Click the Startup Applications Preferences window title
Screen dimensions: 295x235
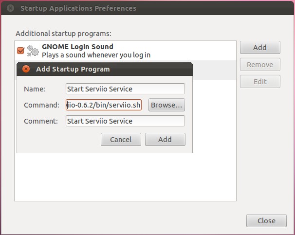[x=78, y=8]
